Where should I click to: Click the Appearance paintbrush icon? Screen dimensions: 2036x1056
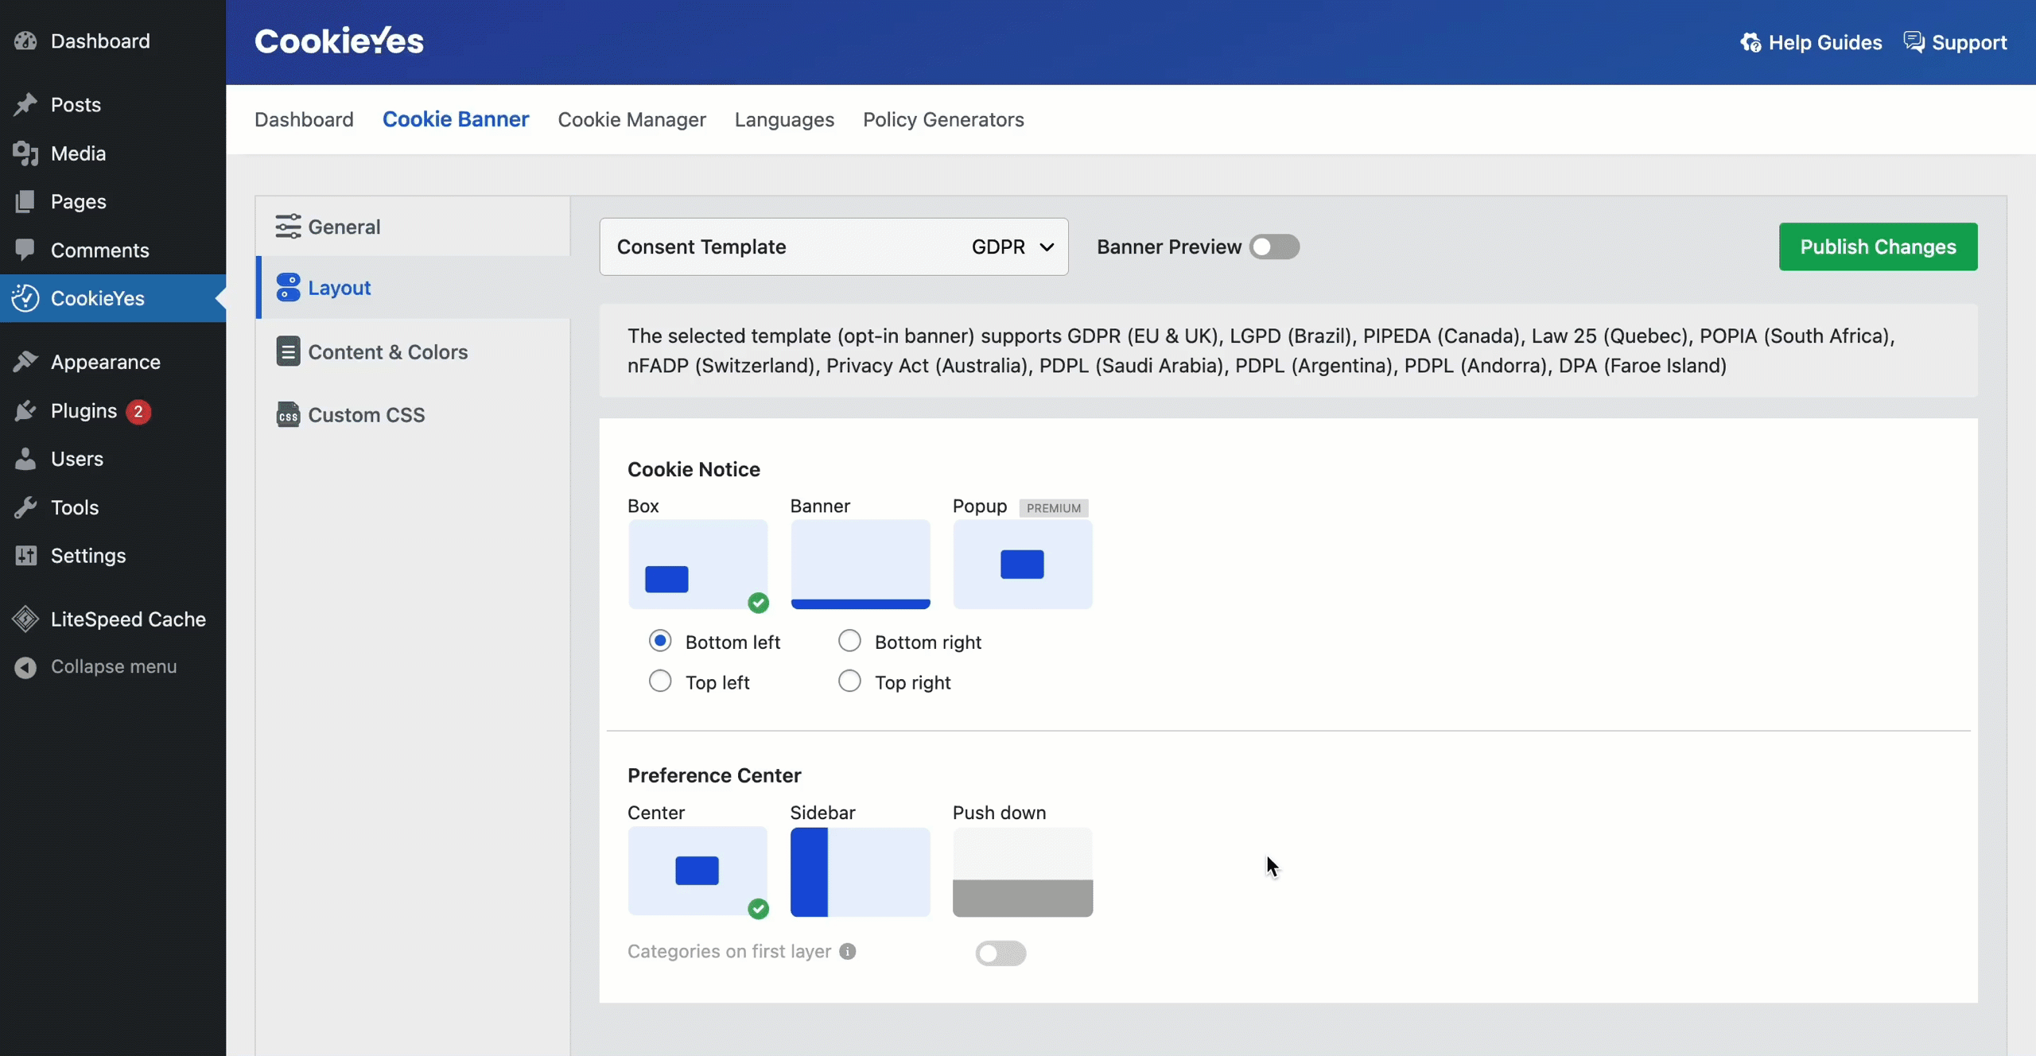[25, 362]
